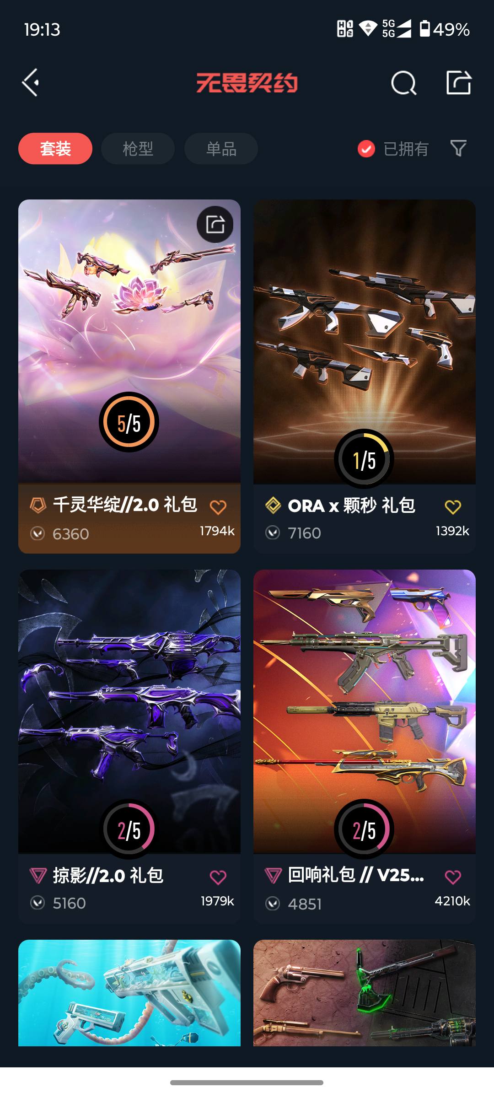The image size is (494, 1098).
Task: Favorite the ORA x 颗秒 礼包 heart
Action: tap(453, 507)
